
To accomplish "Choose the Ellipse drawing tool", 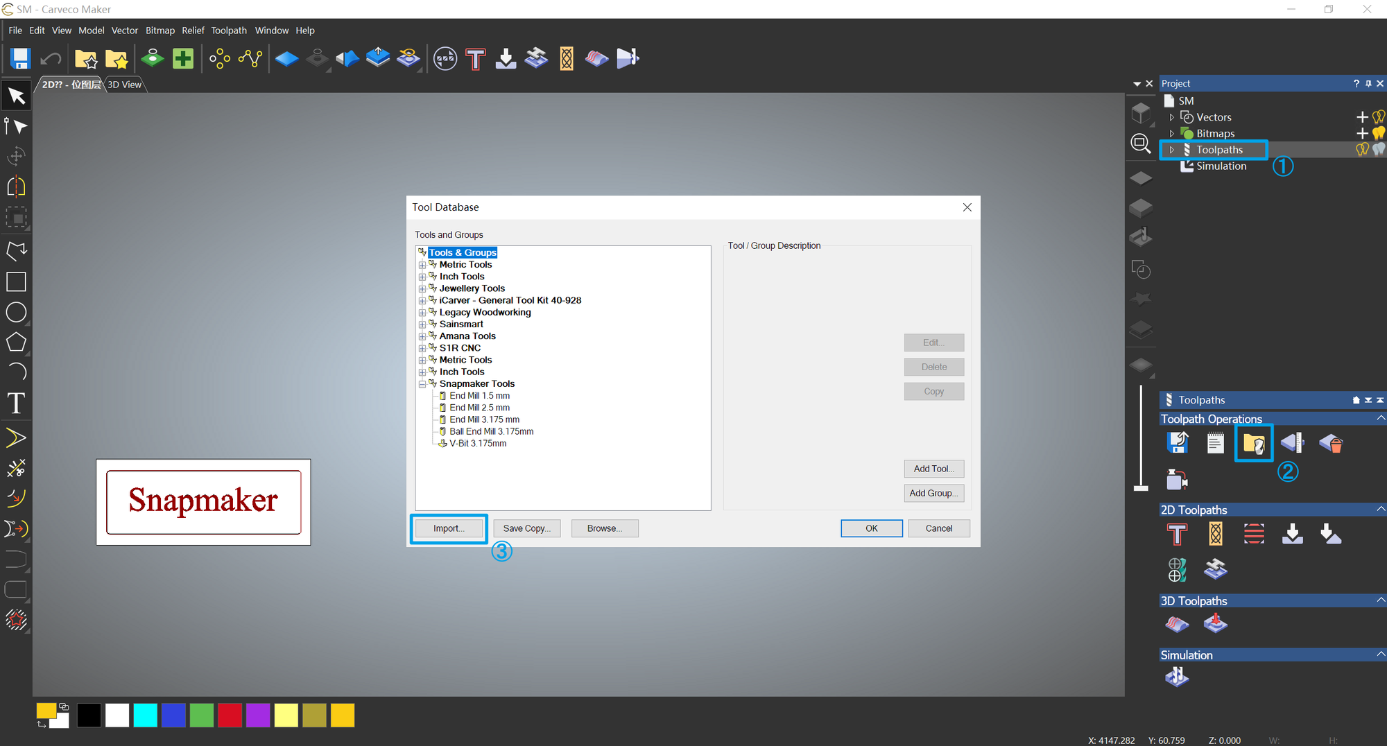I will (x=16, y=312).
